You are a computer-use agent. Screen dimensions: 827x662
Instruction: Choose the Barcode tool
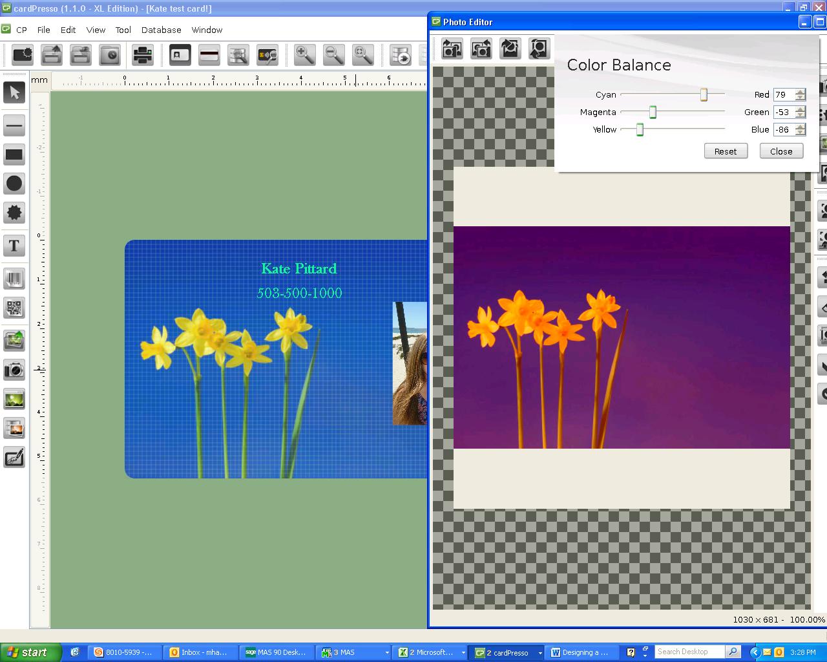pyautogui.click(x=14, y=279)
